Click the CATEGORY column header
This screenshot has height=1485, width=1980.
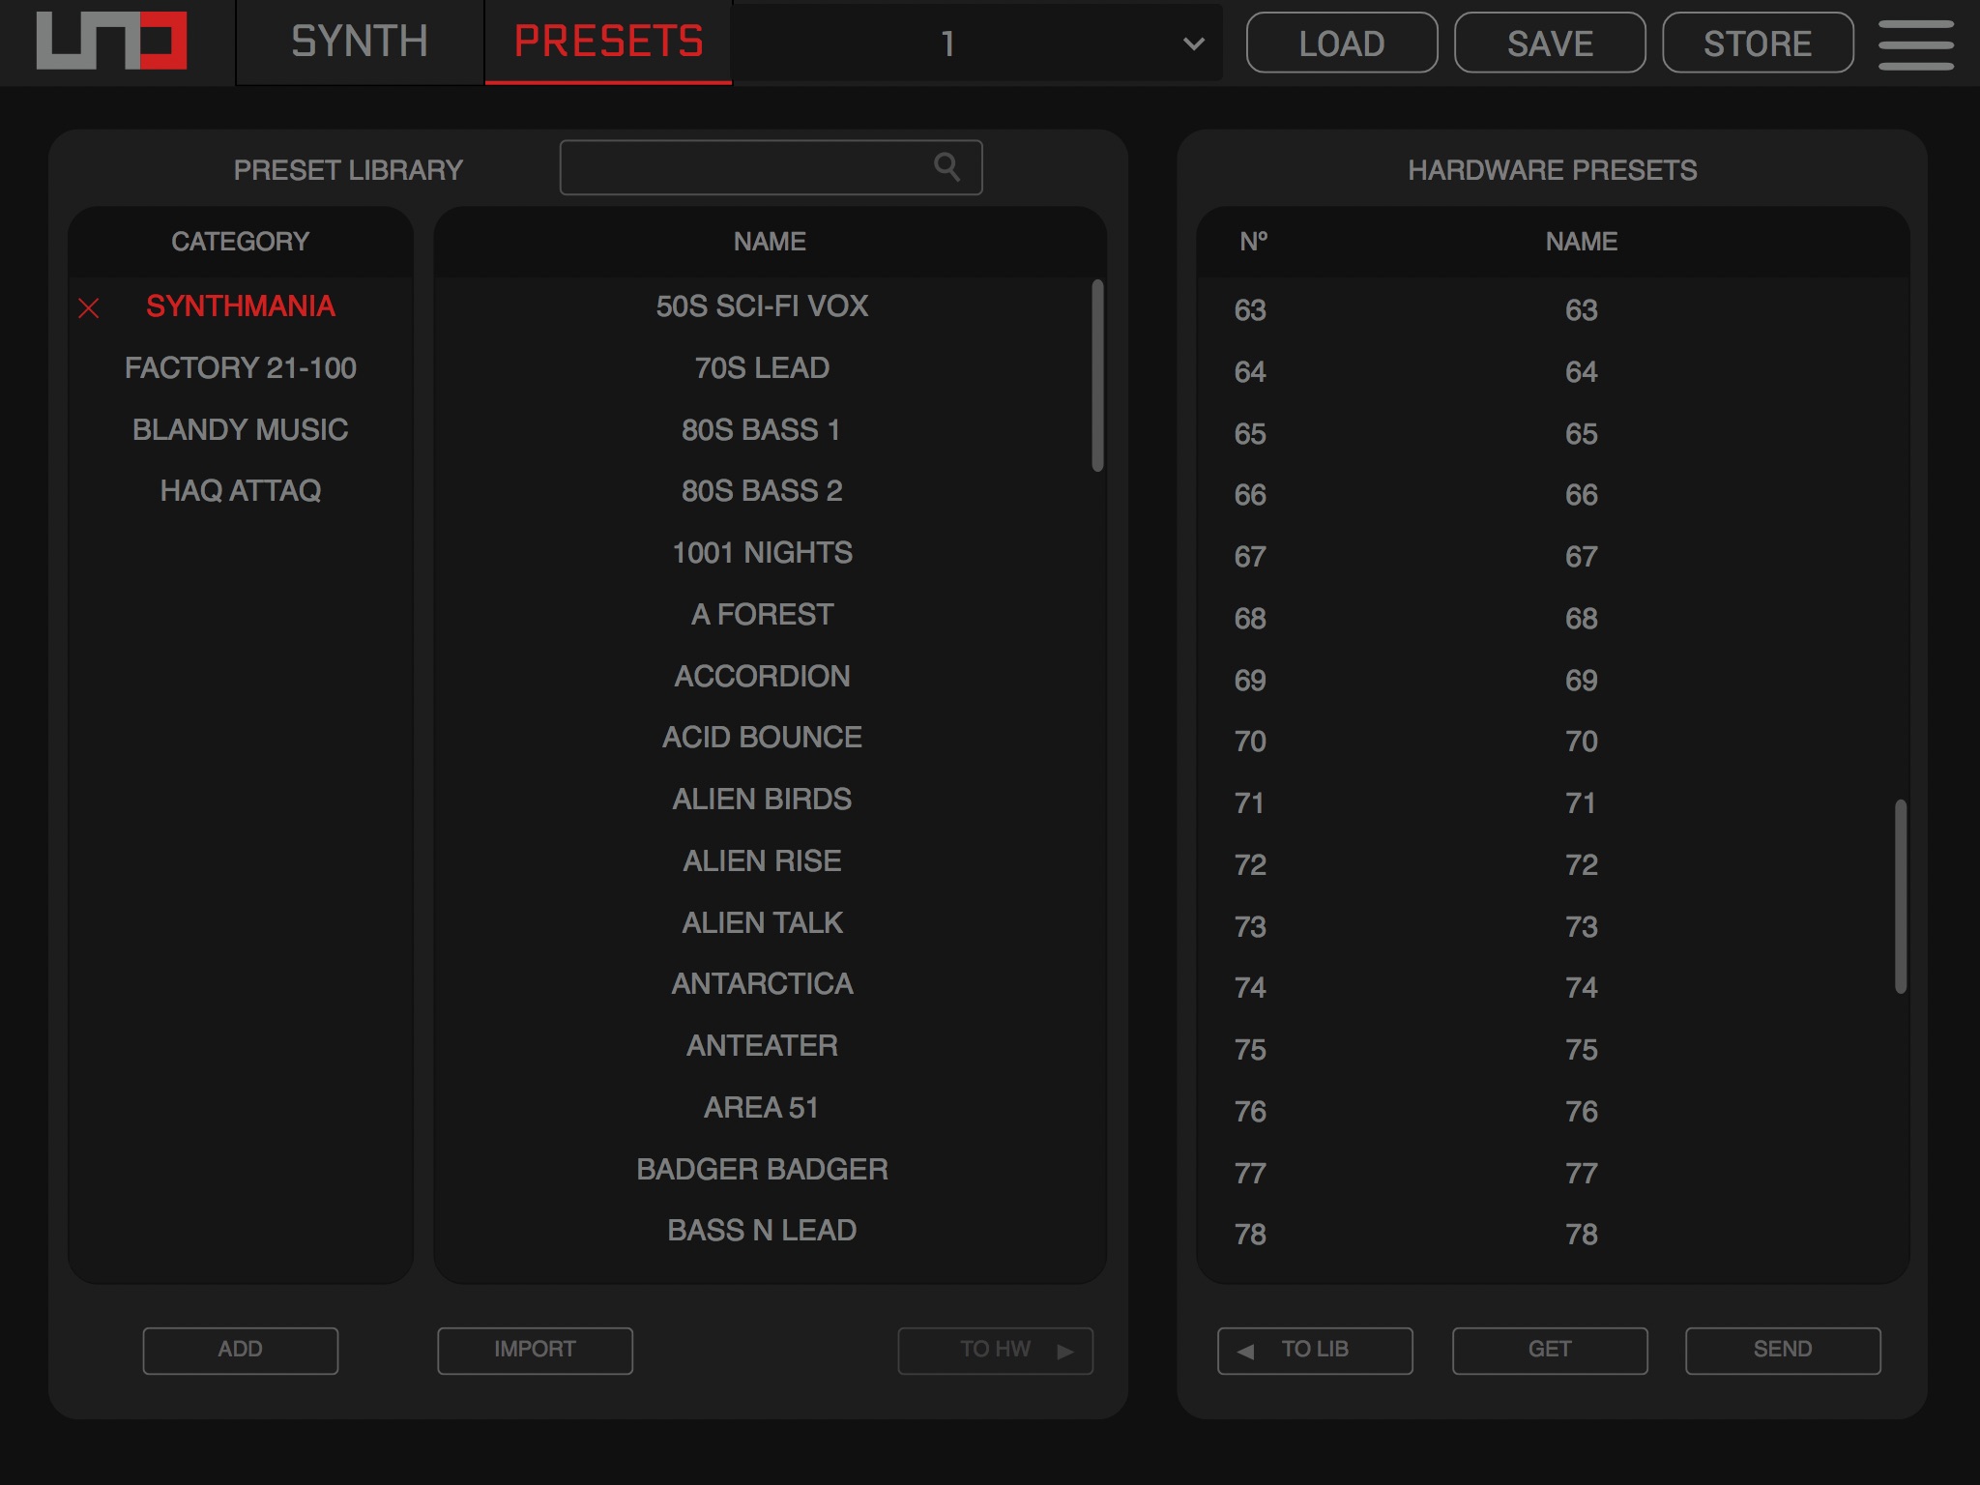coord(241,242)
